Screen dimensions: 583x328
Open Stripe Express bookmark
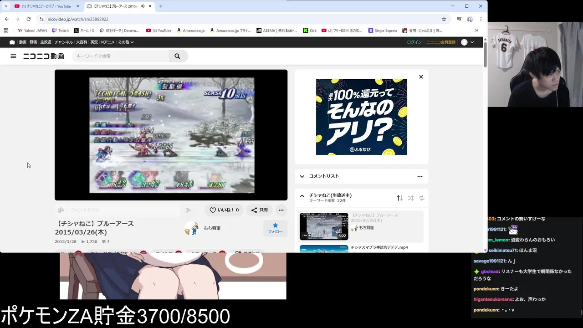click(382, 31)
